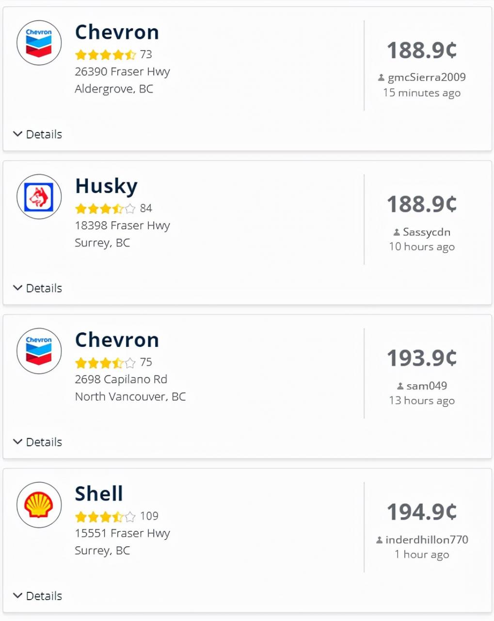Click the Husky brand logo
The image size is (494, 621).
click(39, 196)
